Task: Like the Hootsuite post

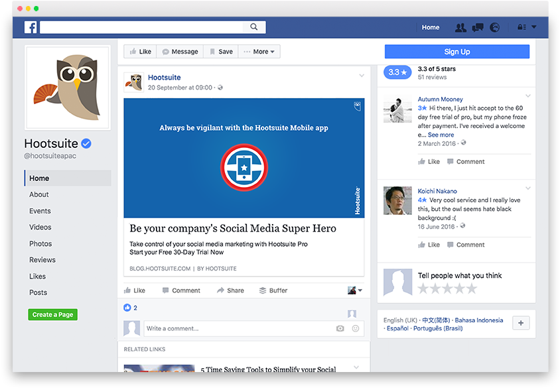Action: 135,291
